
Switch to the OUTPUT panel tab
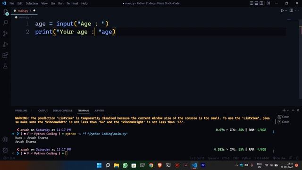[43, 110]
